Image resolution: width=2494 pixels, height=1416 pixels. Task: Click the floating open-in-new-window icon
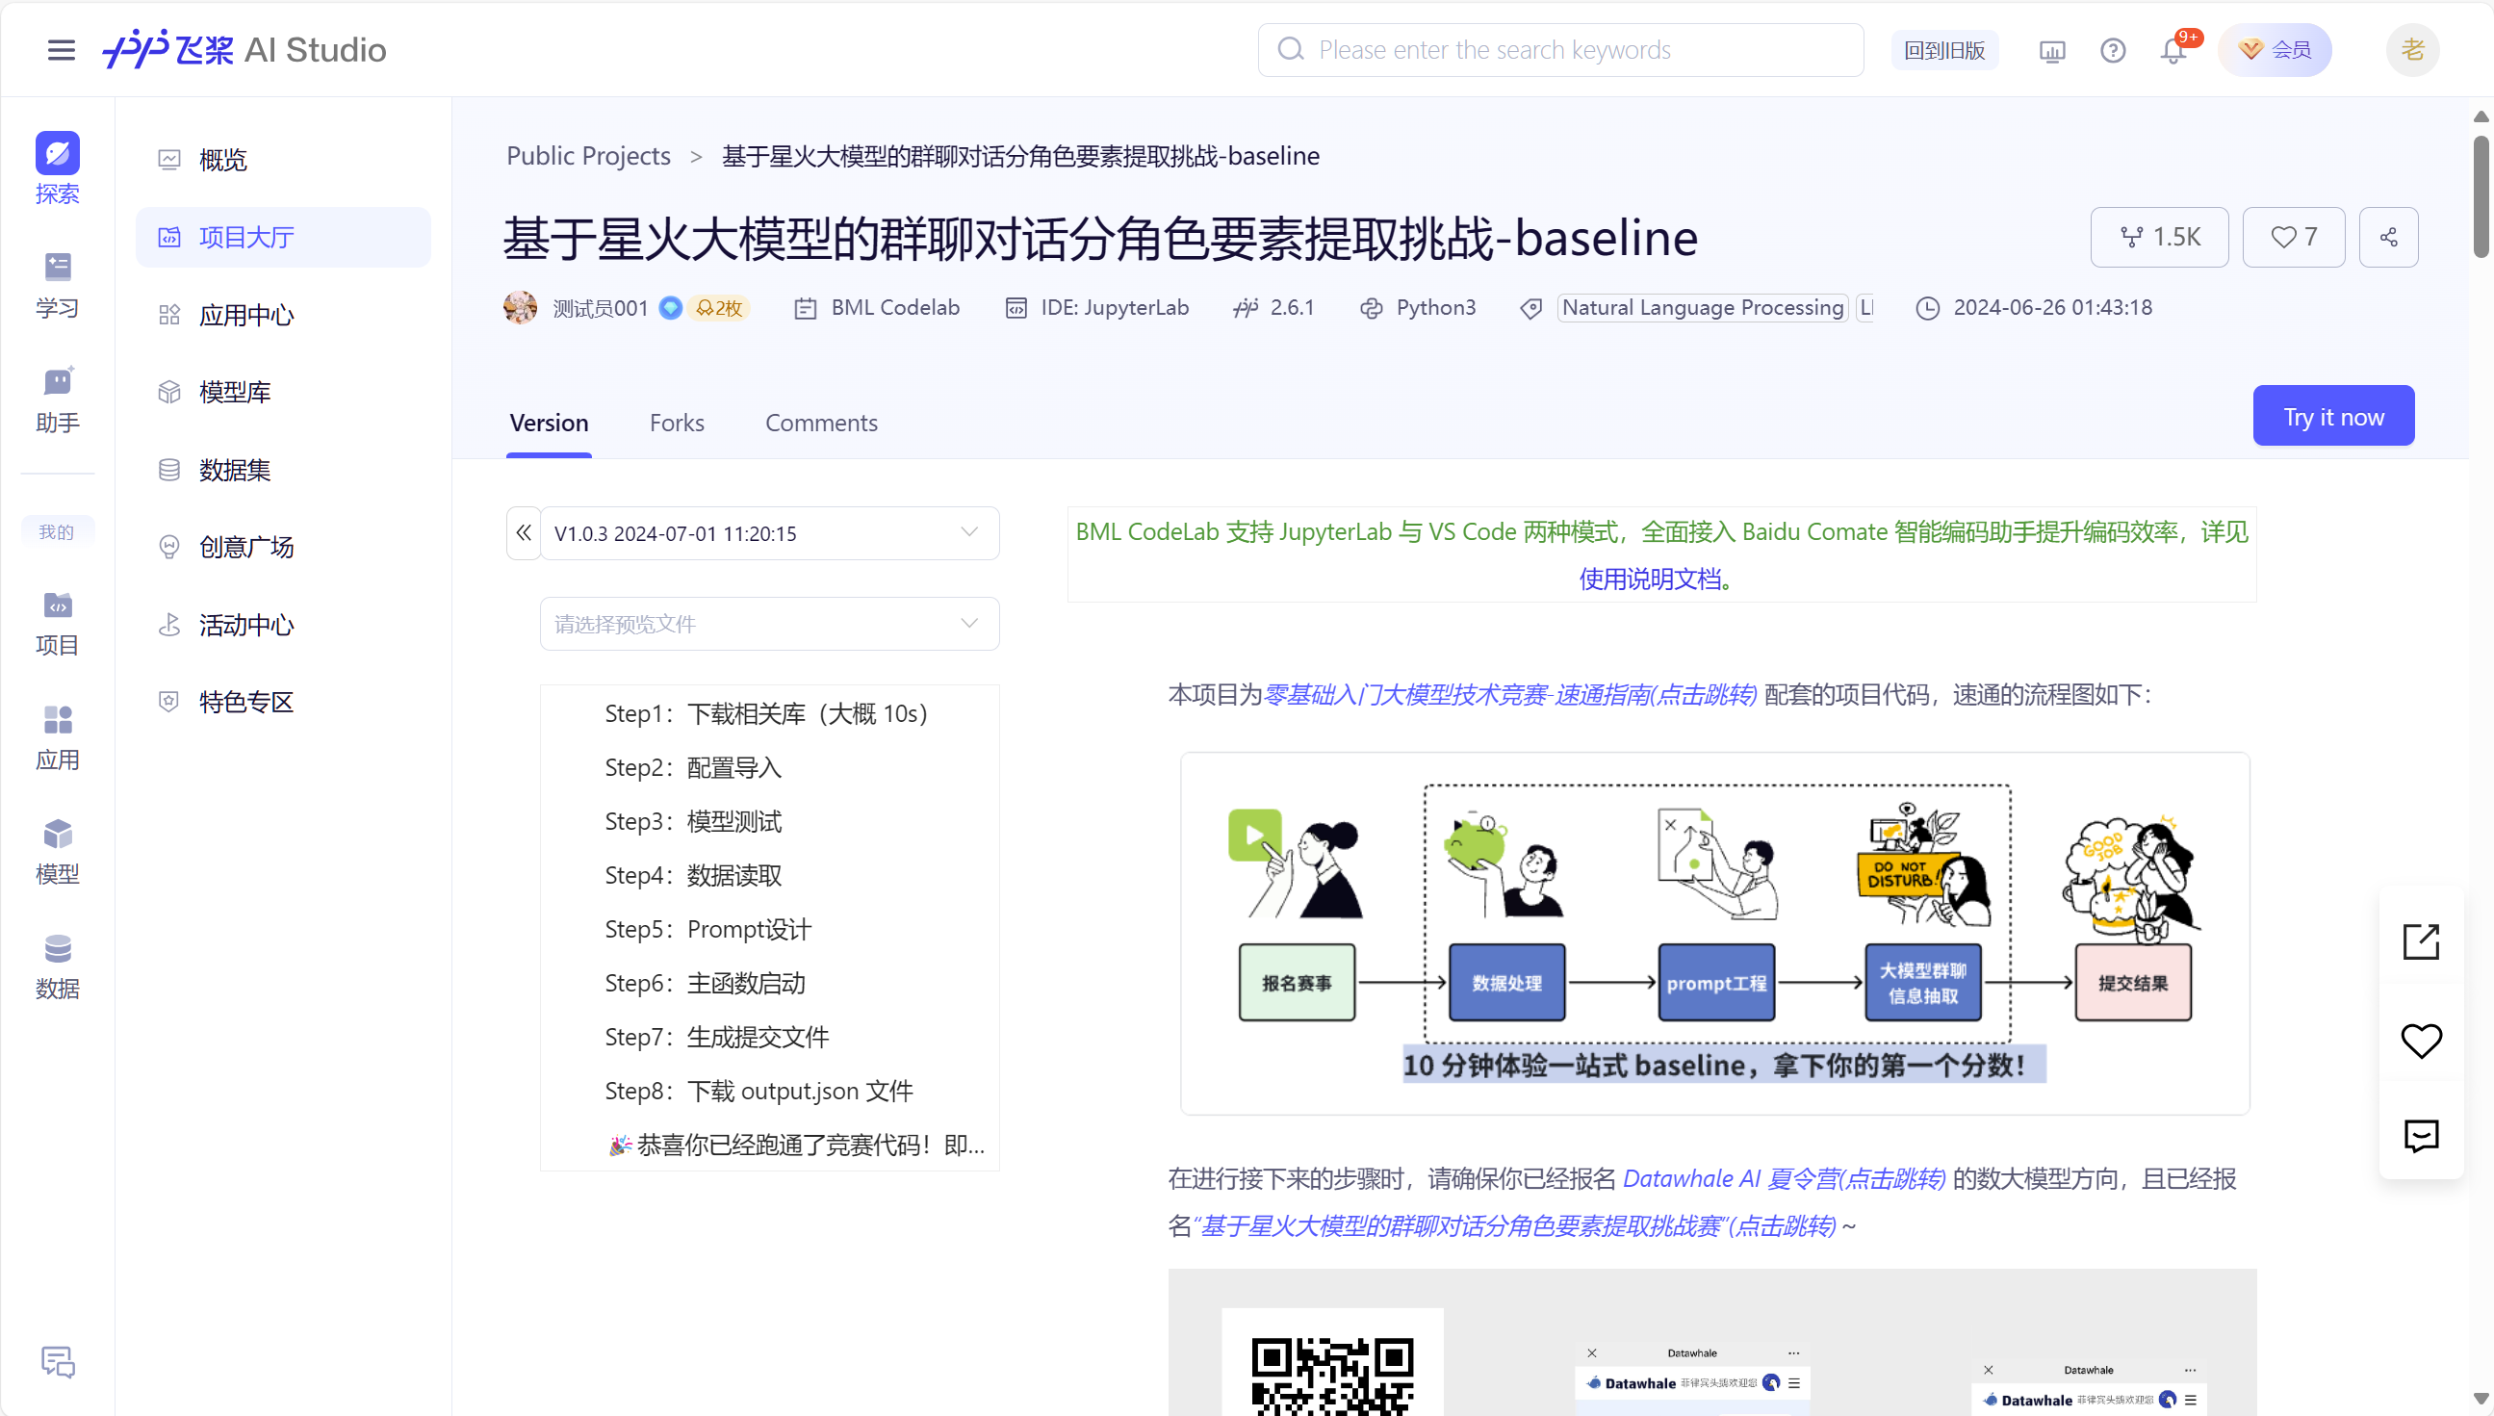tap(2421, 941)
